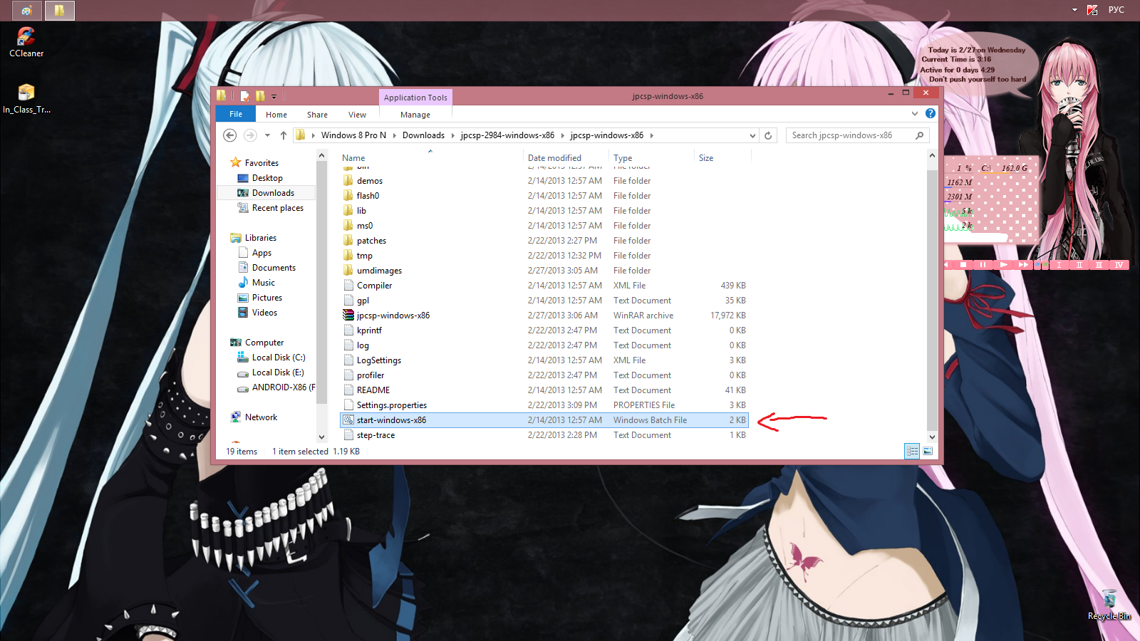Click the Computer icon in sidebar
This screenshot has width=1140, height=641.
236,343
